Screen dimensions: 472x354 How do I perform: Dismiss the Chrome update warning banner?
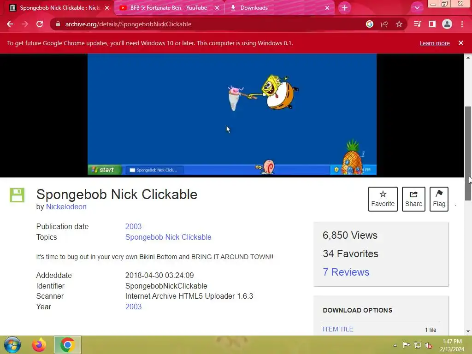click(x=460, y=43)
